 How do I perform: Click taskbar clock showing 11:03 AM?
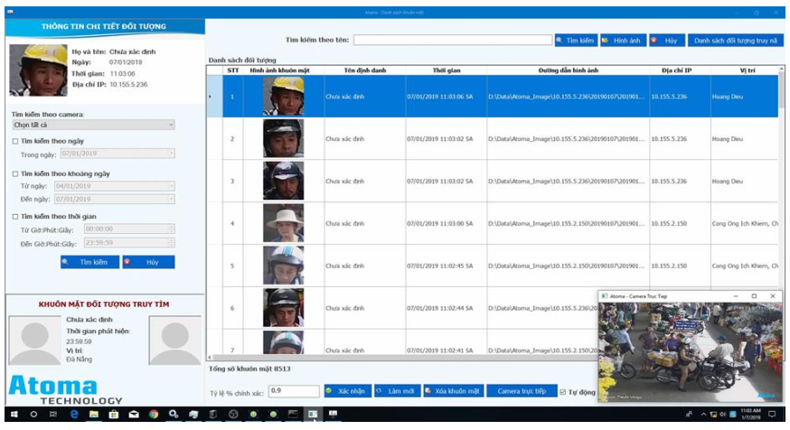(751, 414)
